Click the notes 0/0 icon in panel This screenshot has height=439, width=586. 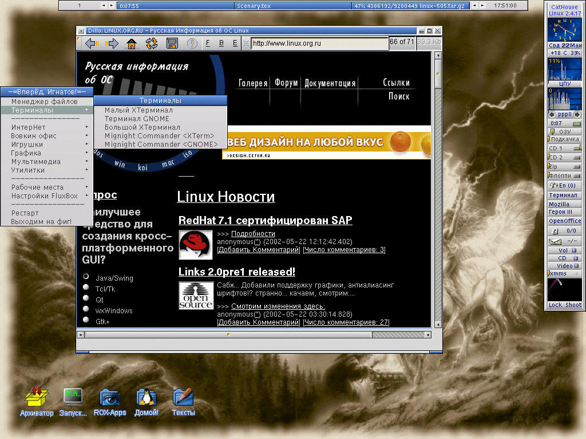pyautogui.click(x=555, y=231)
